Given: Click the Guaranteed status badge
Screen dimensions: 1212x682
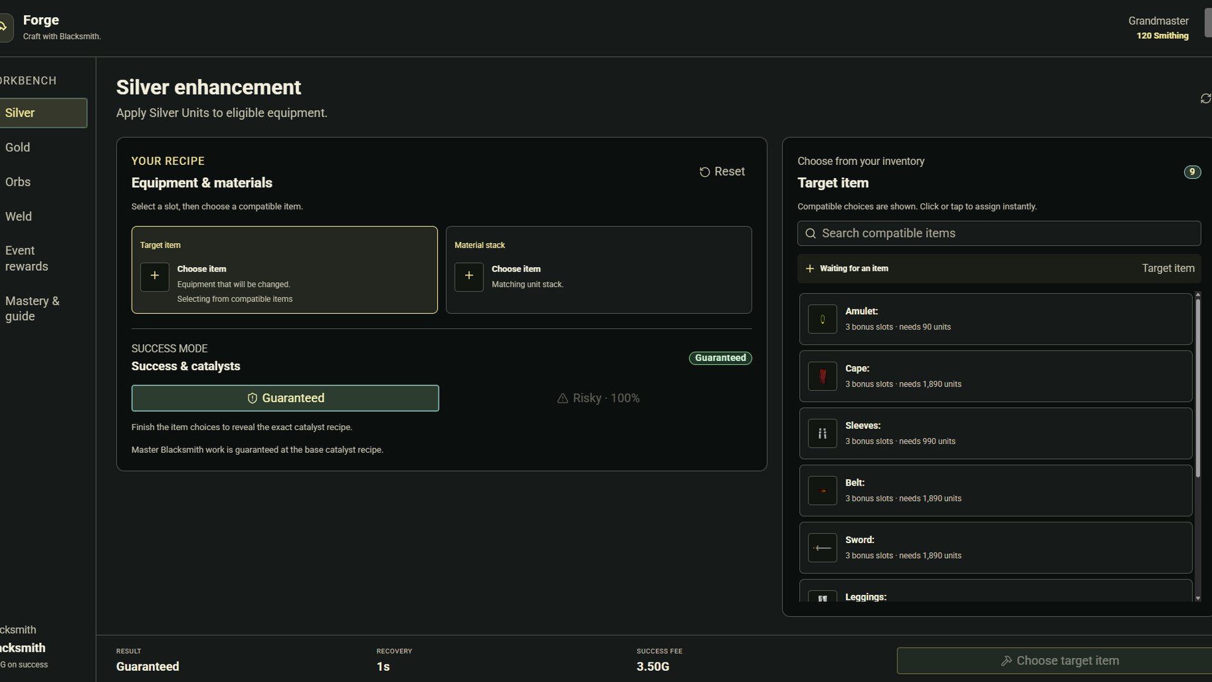Looking at the screenshot, I should [720, 358].
